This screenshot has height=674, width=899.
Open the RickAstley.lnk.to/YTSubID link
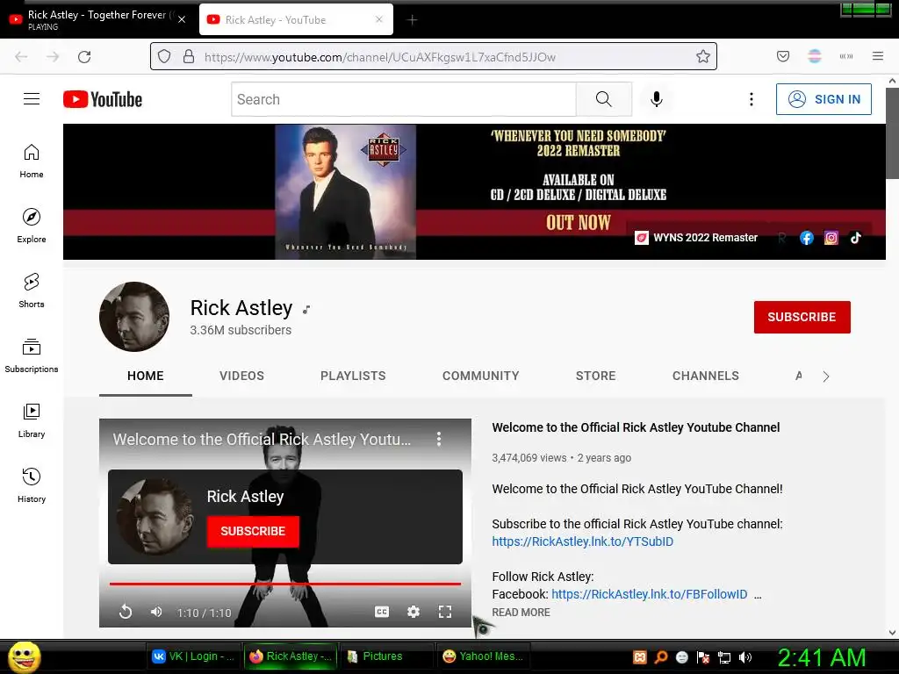(x=583, y=541)
